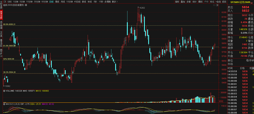The width and height of the screenshot is (254, 114).
Task: Open 成交明细 sidebar tab
Action: (1, 25)
